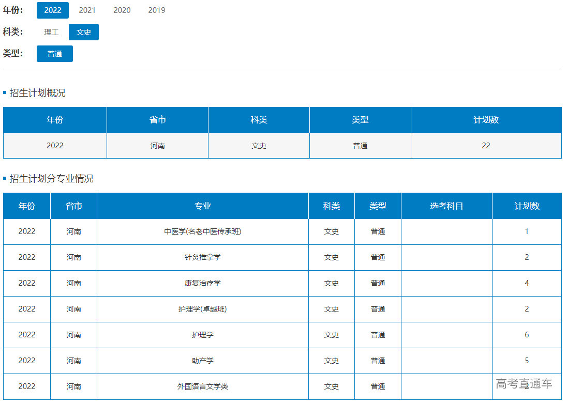Select the 针灸推拿学 major row

[x=202, y=257]
